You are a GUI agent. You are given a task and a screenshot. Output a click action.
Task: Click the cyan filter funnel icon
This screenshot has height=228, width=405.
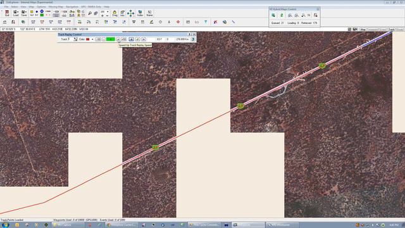coord(206,22)
